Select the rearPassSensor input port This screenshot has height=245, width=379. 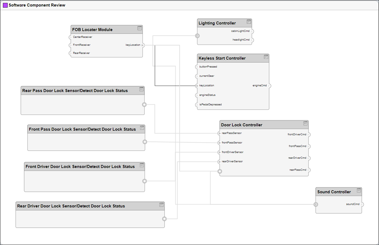220,133
